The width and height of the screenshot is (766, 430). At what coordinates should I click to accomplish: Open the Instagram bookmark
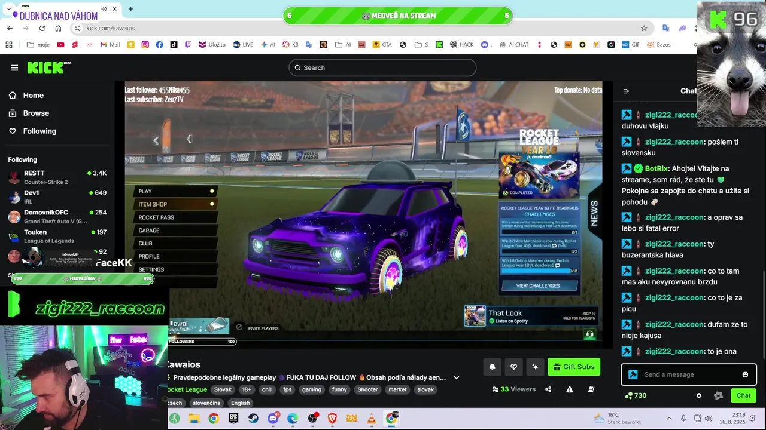tap(145, 45)
